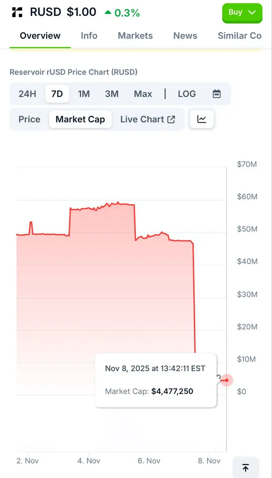Image resolution: width=272 pixels, height=478 pixels.
Task: Click the Reservoir RUSD logo icon
Action: coord(17,12)
